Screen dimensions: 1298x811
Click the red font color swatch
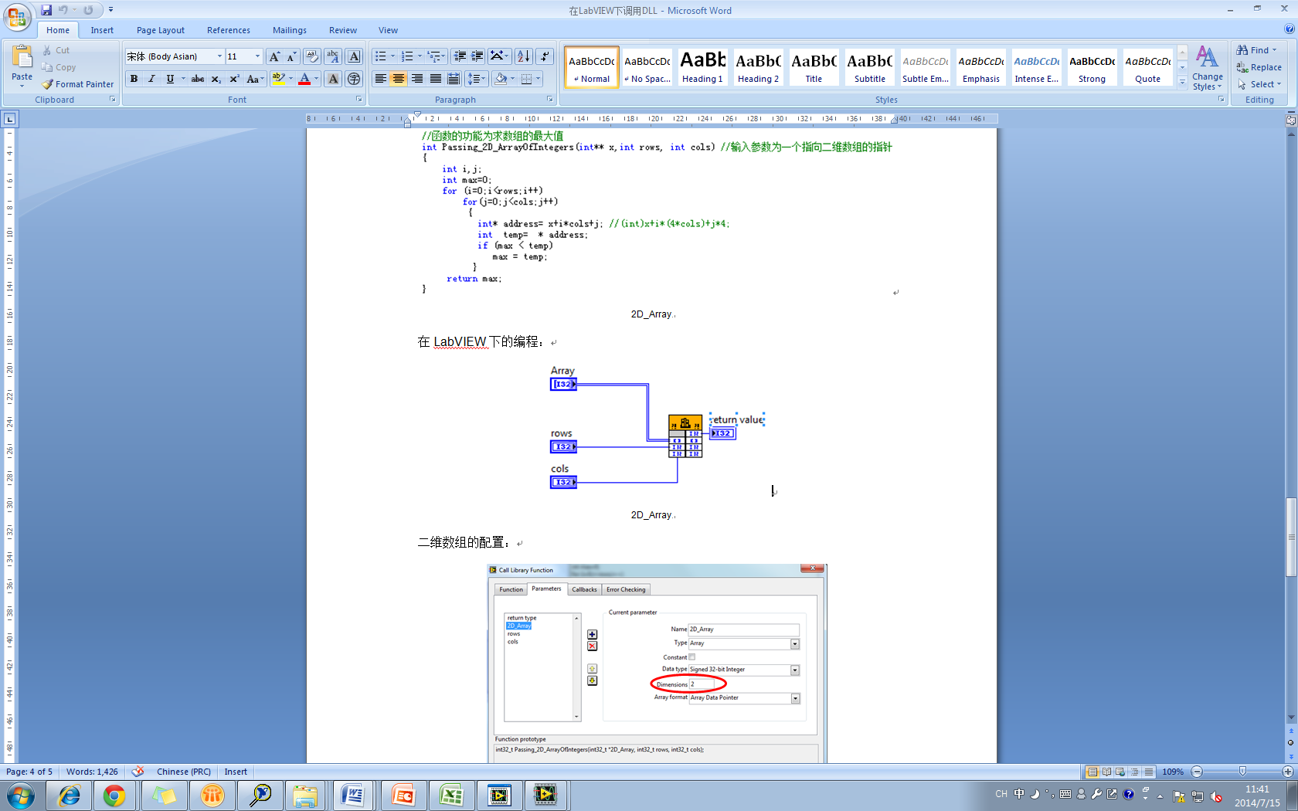(304, 79)
